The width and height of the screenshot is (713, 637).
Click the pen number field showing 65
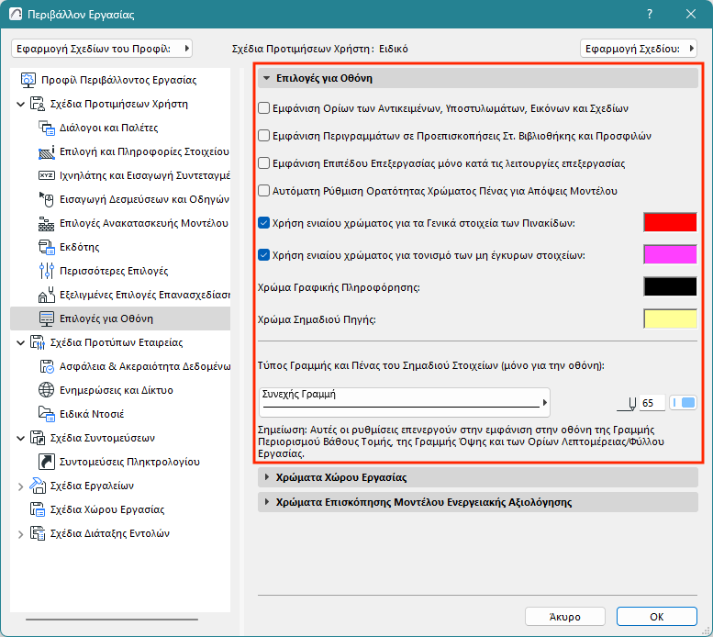[652, 403]
